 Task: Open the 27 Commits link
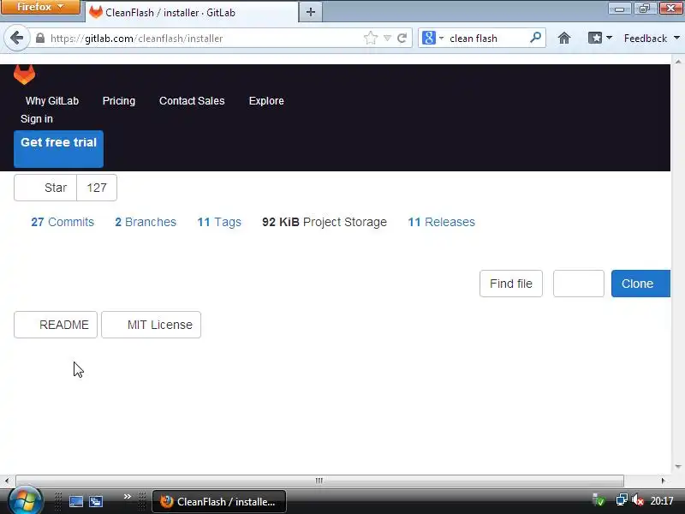63,222
